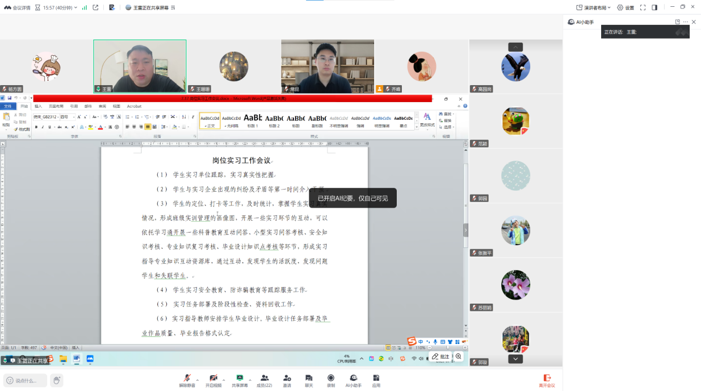Expand the 演讲者布局 layout dropdown

(x=593, y=7)
